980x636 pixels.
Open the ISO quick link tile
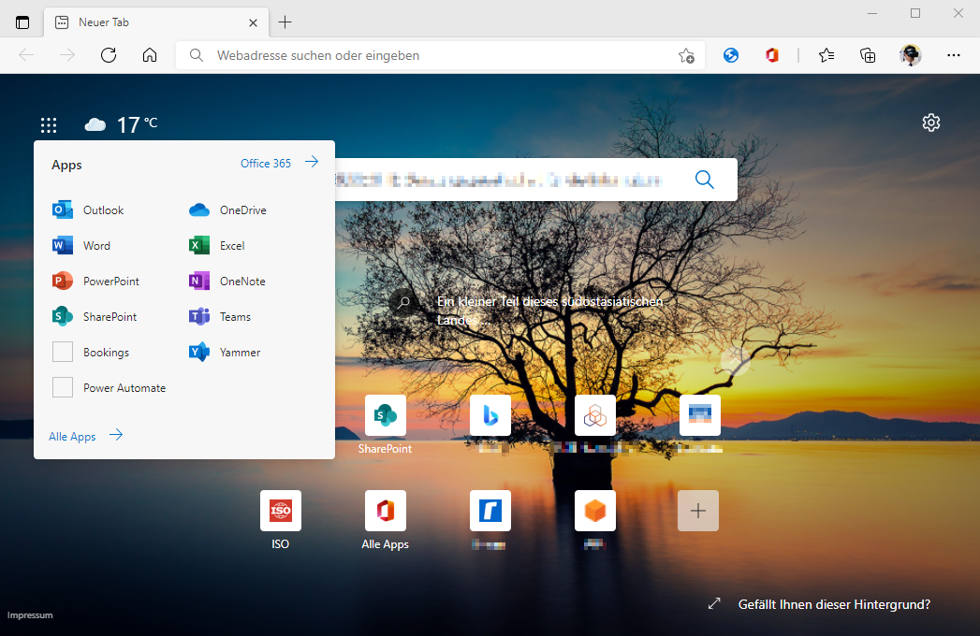pos(280,511)
